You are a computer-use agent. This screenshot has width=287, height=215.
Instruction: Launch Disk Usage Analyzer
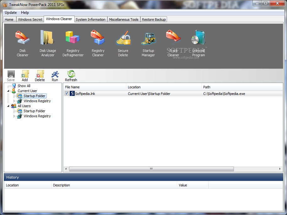pyautogui.click(x=48, y=44)
